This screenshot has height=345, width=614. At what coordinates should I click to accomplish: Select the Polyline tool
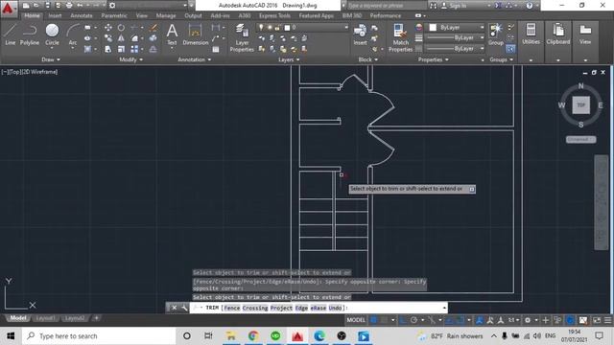pyautogui.click(x=30, y=34)
